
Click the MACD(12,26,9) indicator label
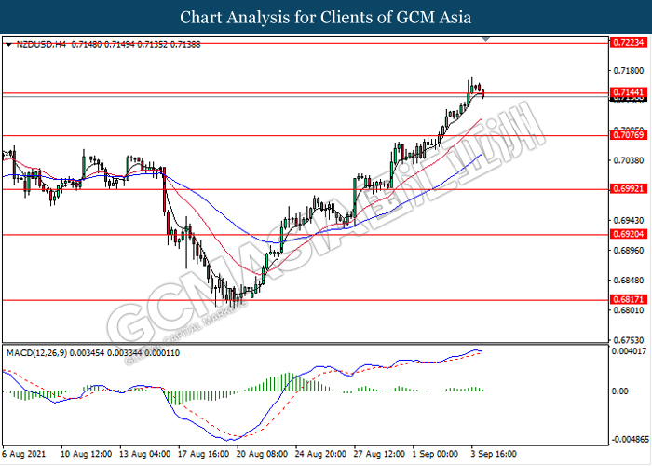tap(36, 353)
